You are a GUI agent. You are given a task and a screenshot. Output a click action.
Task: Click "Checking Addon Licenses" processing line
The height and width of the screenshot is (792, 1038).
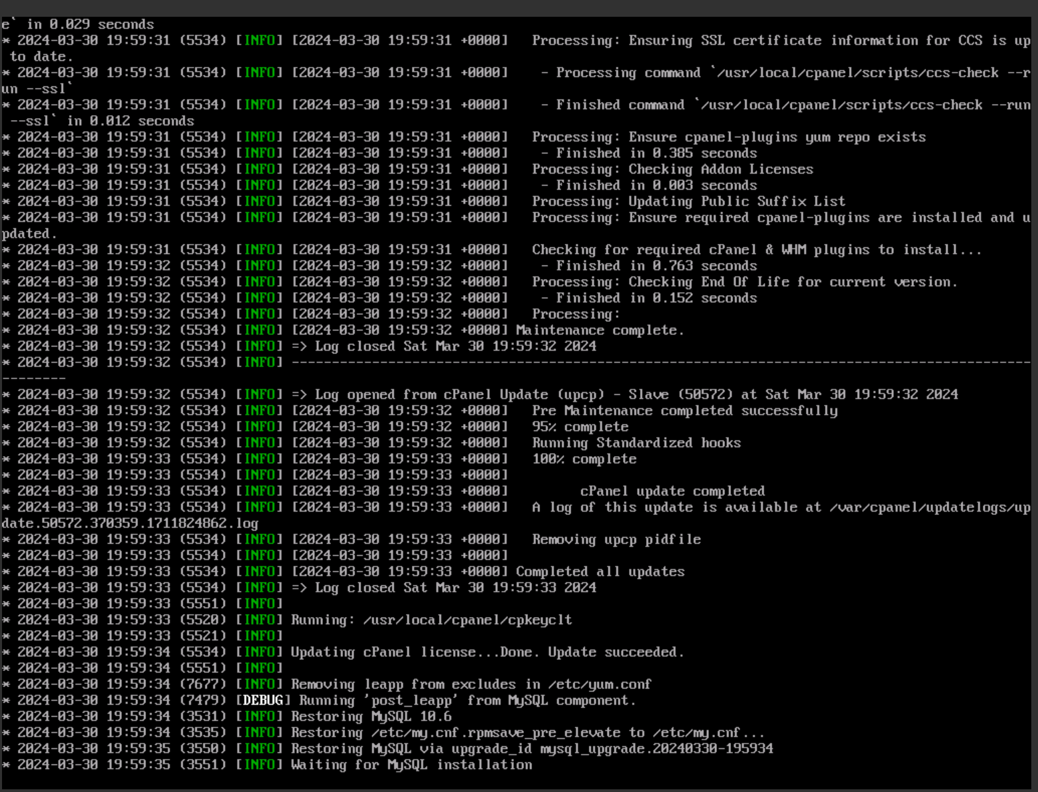[x=721, y=169]
